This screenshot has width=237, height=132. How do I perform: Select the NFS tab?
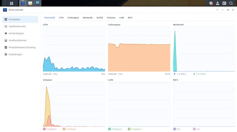[x=130, y=18]
